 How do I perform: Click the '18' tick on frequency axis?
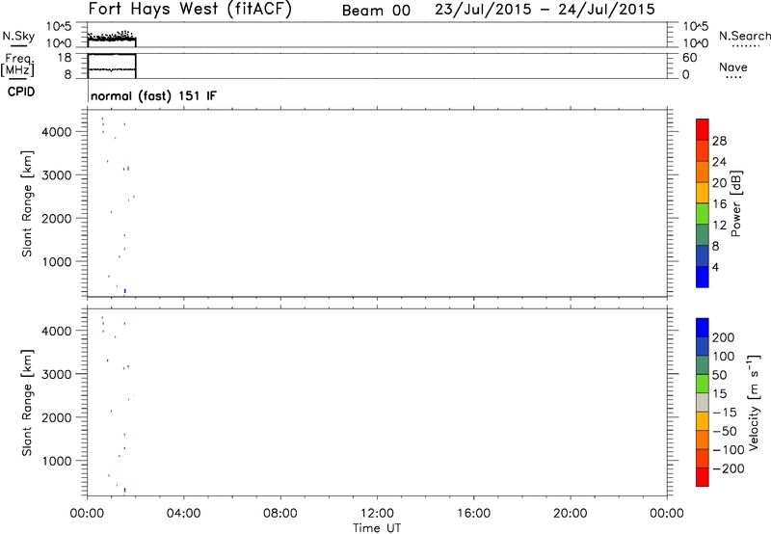pos(64,58)
